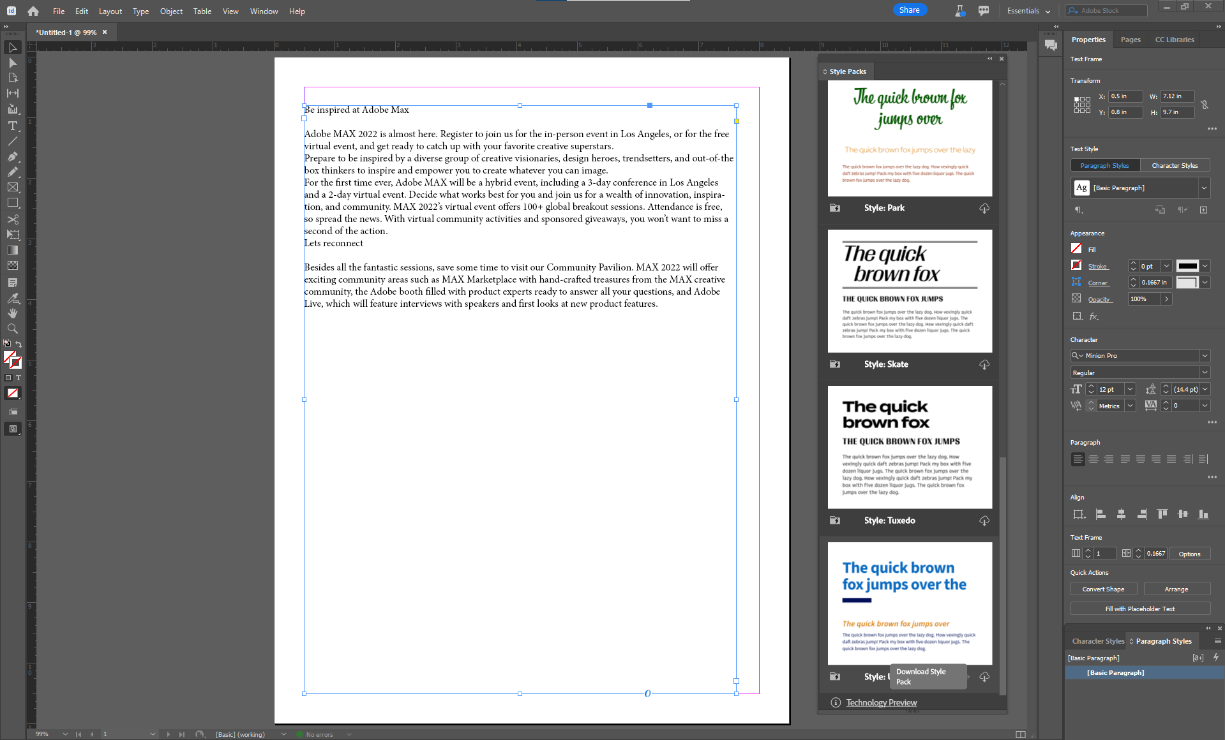This screenshot has height=740, width=1225.
Task: Open the fx effects menu in Appearance
Action: (x=1094, y=316)
